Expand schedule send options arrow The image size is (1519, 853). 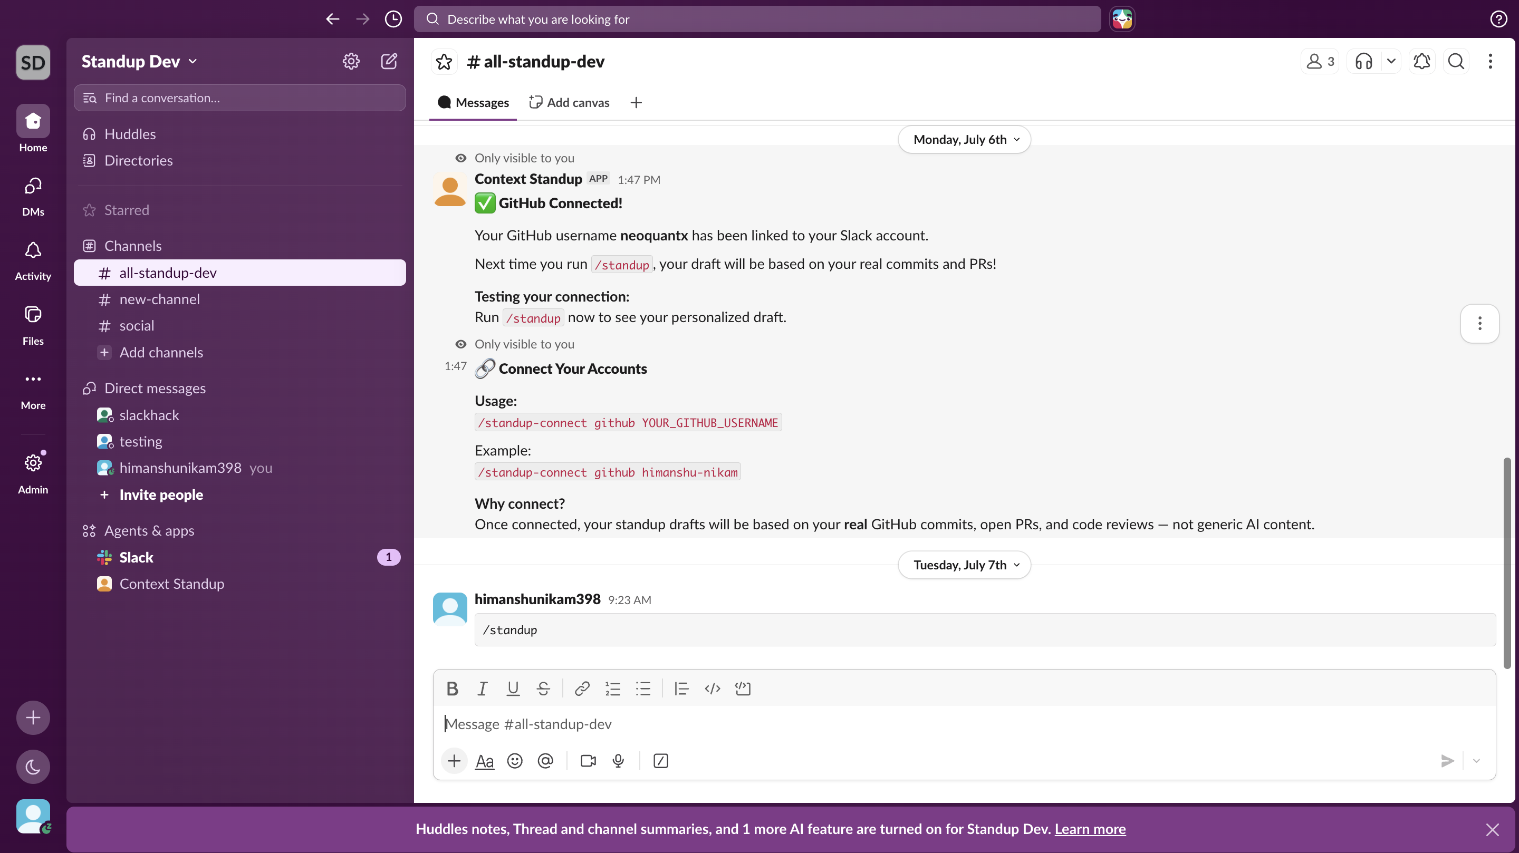1477,761
